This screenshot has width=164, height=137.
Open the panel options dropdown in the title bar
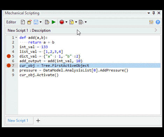(149, 13)
